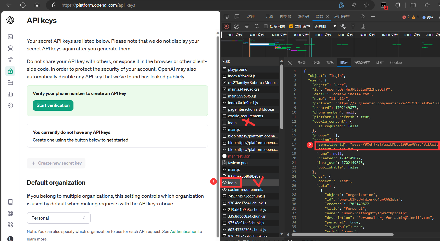
Task: Open the browser extensions puzzle icon
Action: click(x=398, y=5)
